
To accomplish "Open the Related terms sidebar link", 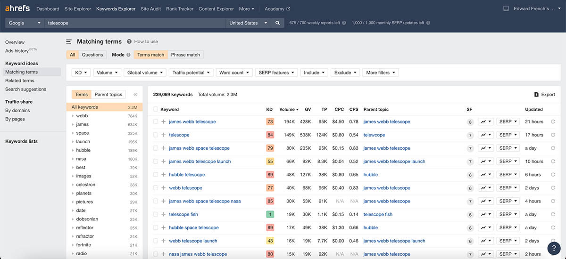I will pyautogui.click(x=20, y=81).
